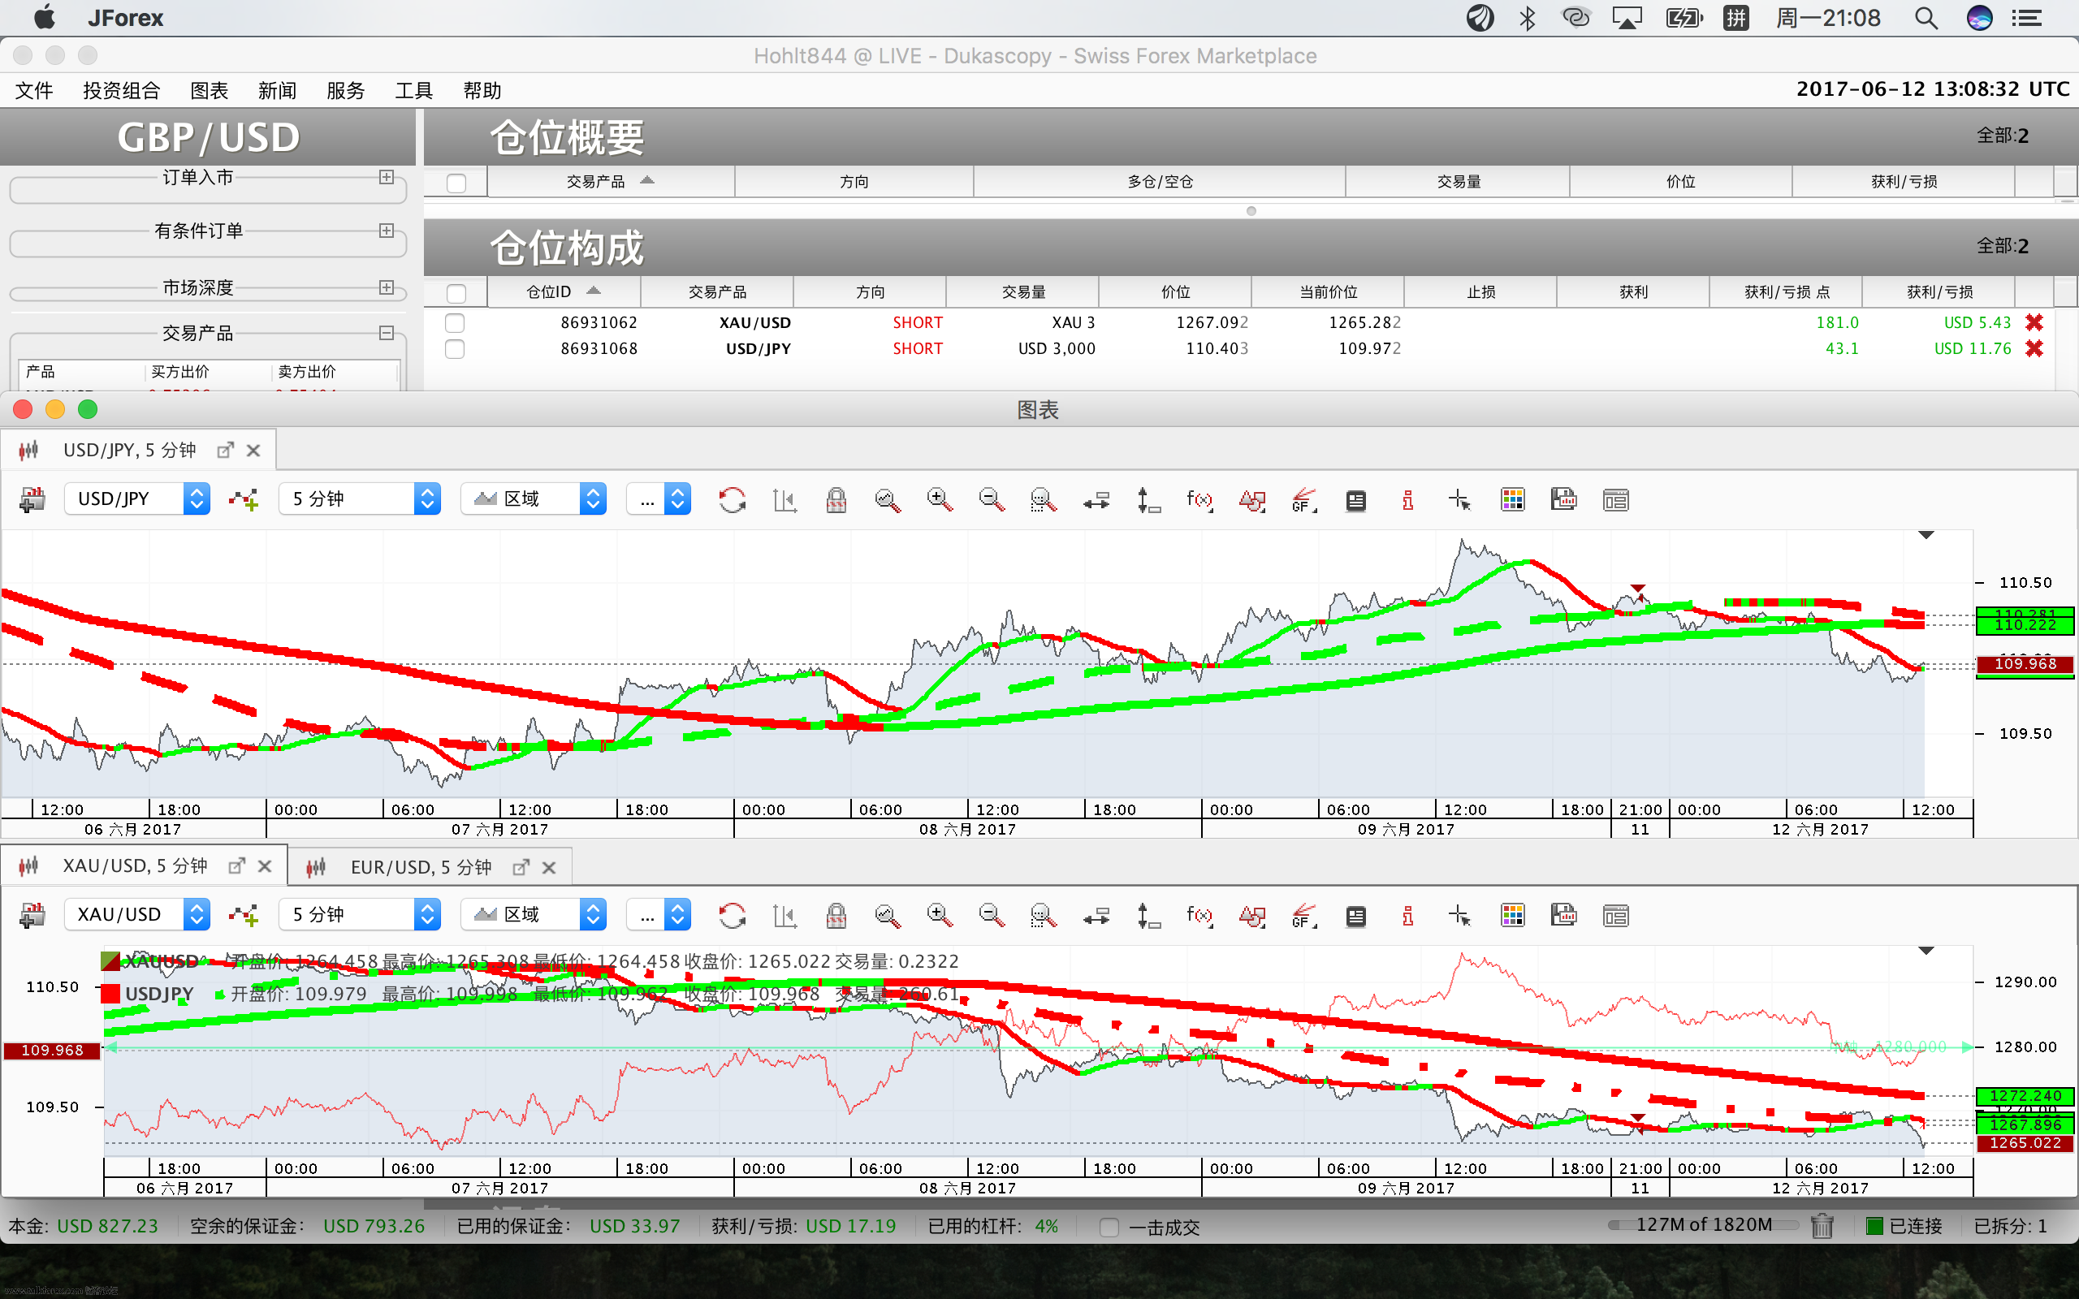Close the USD/JPY position with red X
Viewport: 2079px width, 1299px height.
pos(2034,348)
